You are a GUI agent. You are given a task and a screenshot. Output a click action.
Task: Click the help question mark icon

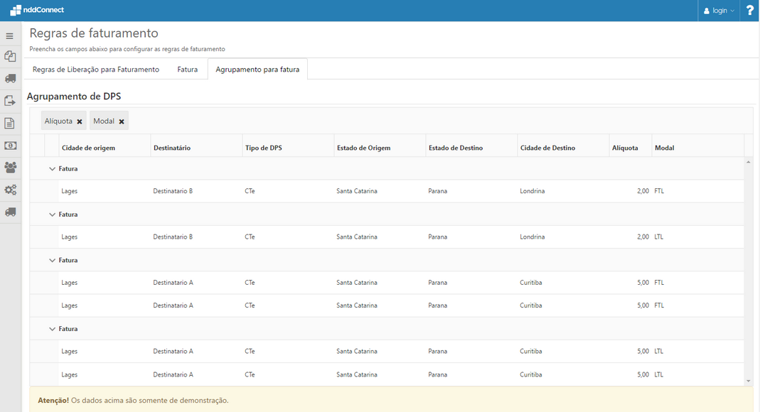749,11
